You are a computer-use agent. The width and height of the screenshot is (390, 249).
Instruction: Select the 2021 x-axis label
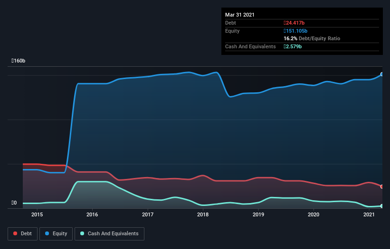tap(369, 214)
